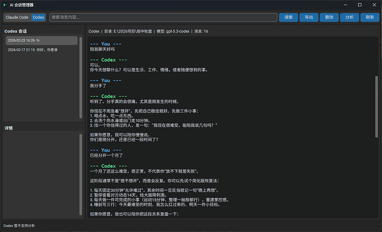Image resolution: width=382 pixels, height=232 pixels.
Task: Click the message text 我分手了
Action: pyautogui.click(x=98, y=86)
